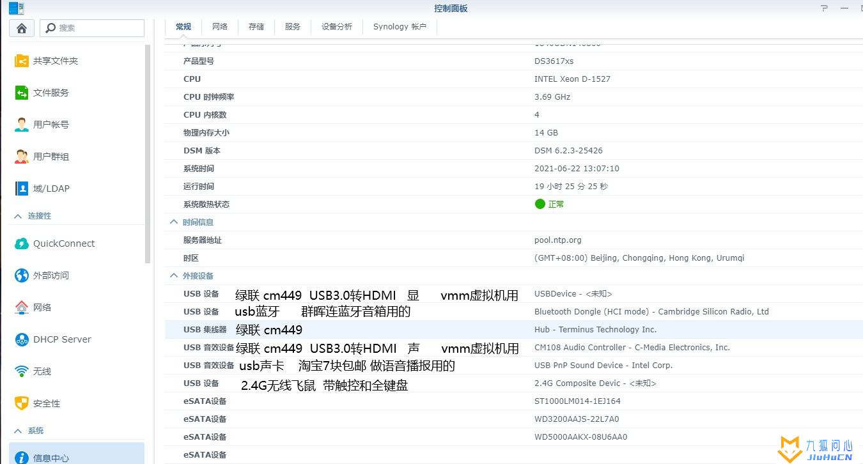Click the 物理内存大小 label
Image resolution: width=863 pixels, height=464 pixels.
point(206,133)
